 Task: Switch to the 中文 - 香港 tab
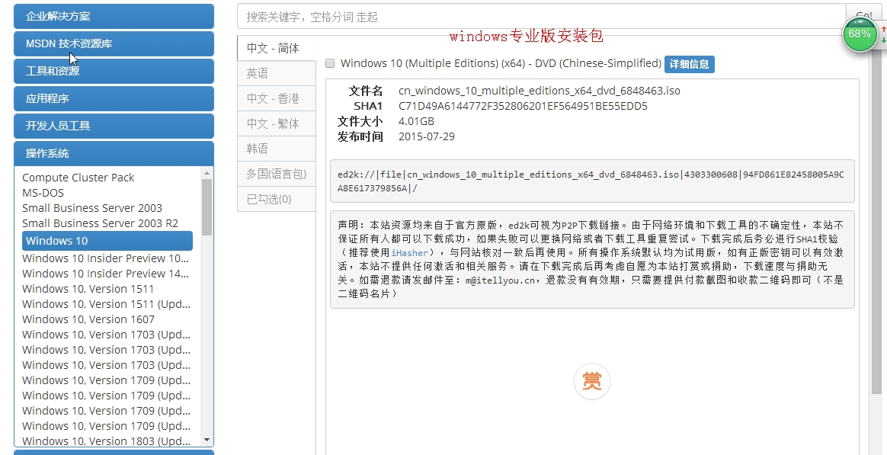coord(276,98)
